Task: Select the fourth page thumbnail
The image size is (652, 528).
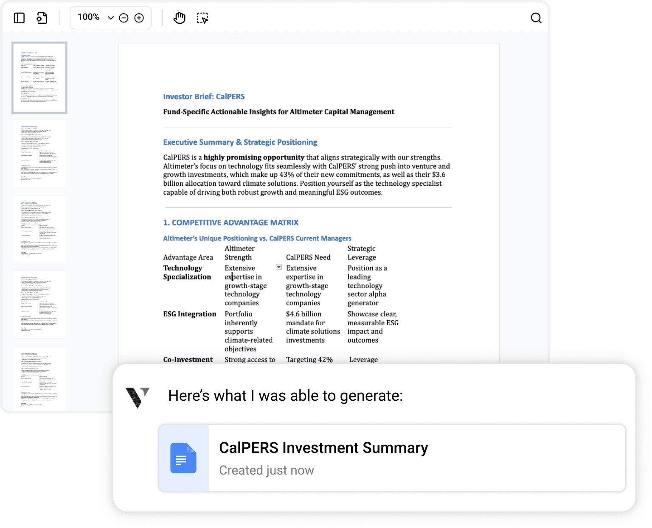Action: pos(39,305)
